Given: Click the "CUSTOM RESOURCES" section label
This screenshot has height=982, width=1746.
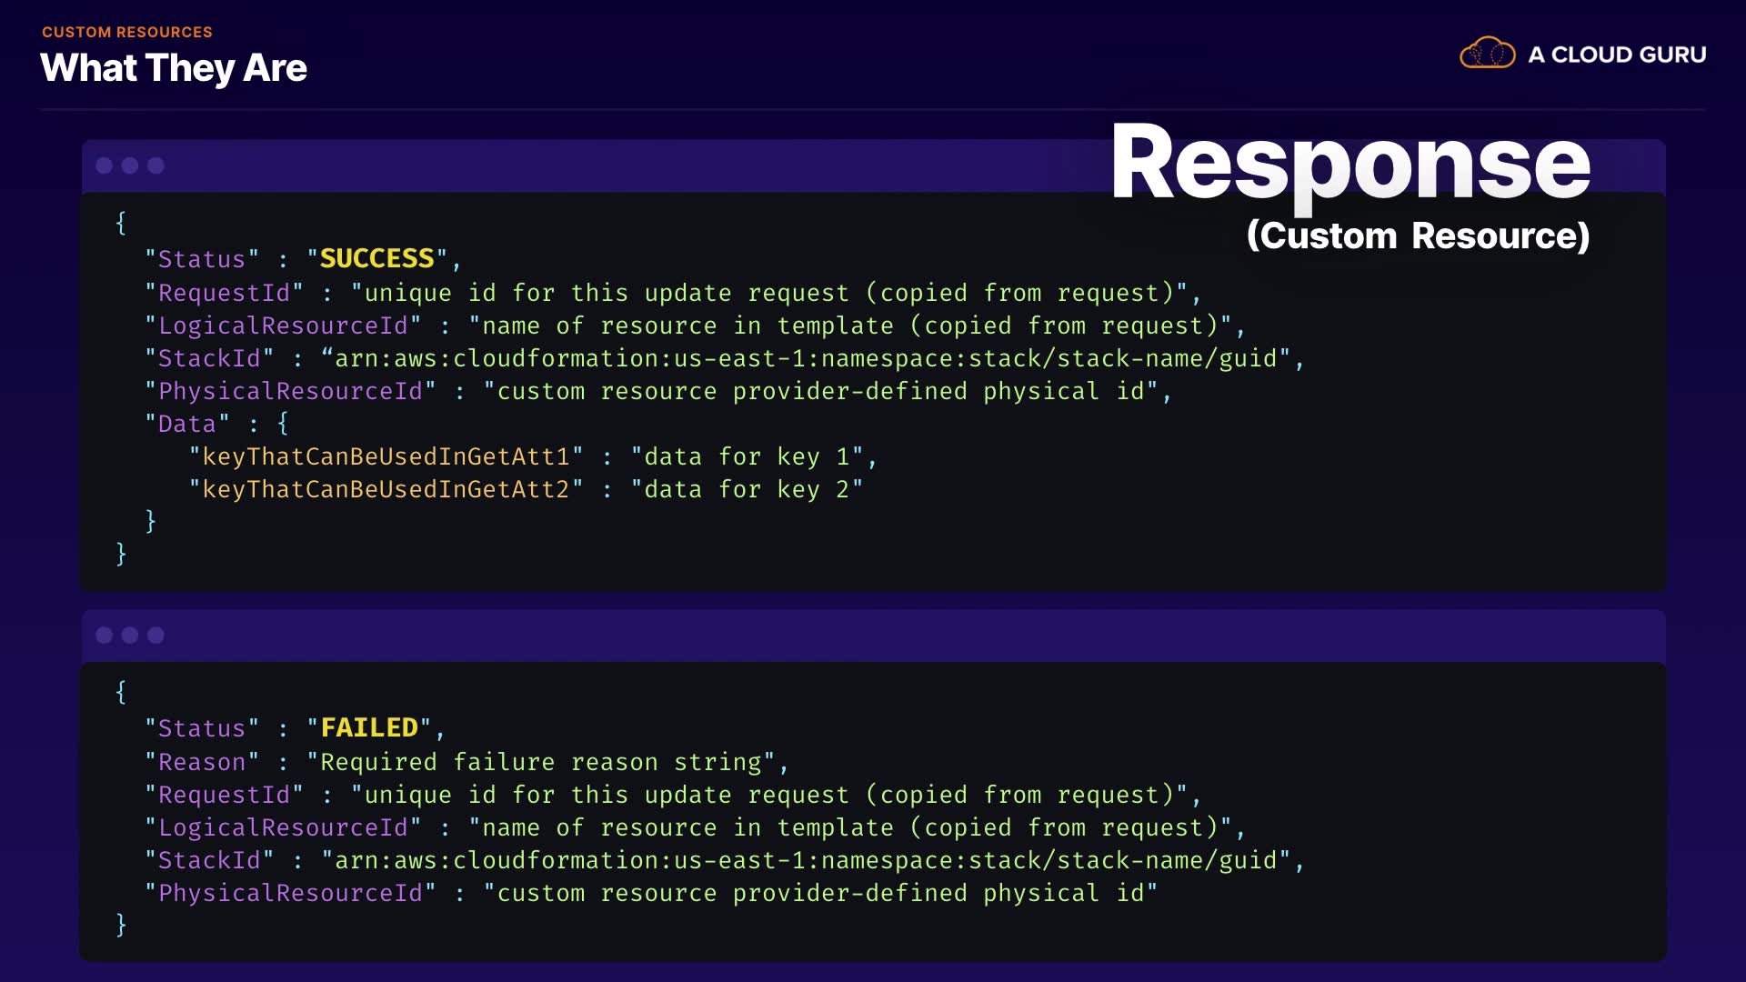Looking at the screenshot, I should point(127,32).
